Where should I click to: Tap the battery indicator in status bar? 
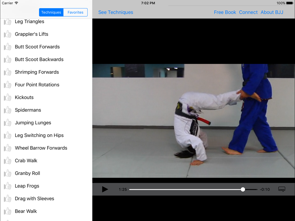tap(290, 3)
